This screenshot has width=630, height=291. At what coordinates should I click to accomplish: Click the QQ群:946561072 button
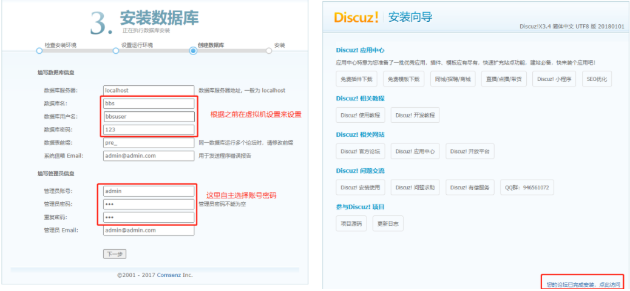coord(527,188)
